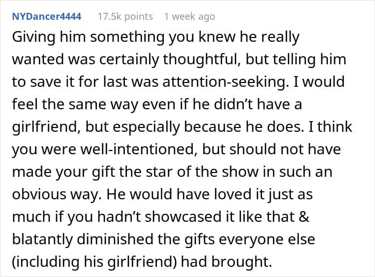Open the 1 week ago timestamp permalink

190,17
